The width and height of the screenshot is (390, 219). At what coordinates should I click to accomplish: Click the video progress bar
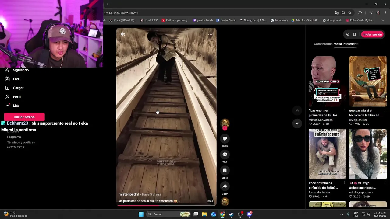166,205
